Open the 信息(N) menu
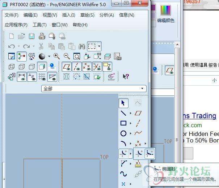Screen dimensions: 219x188 pos(127,15)
